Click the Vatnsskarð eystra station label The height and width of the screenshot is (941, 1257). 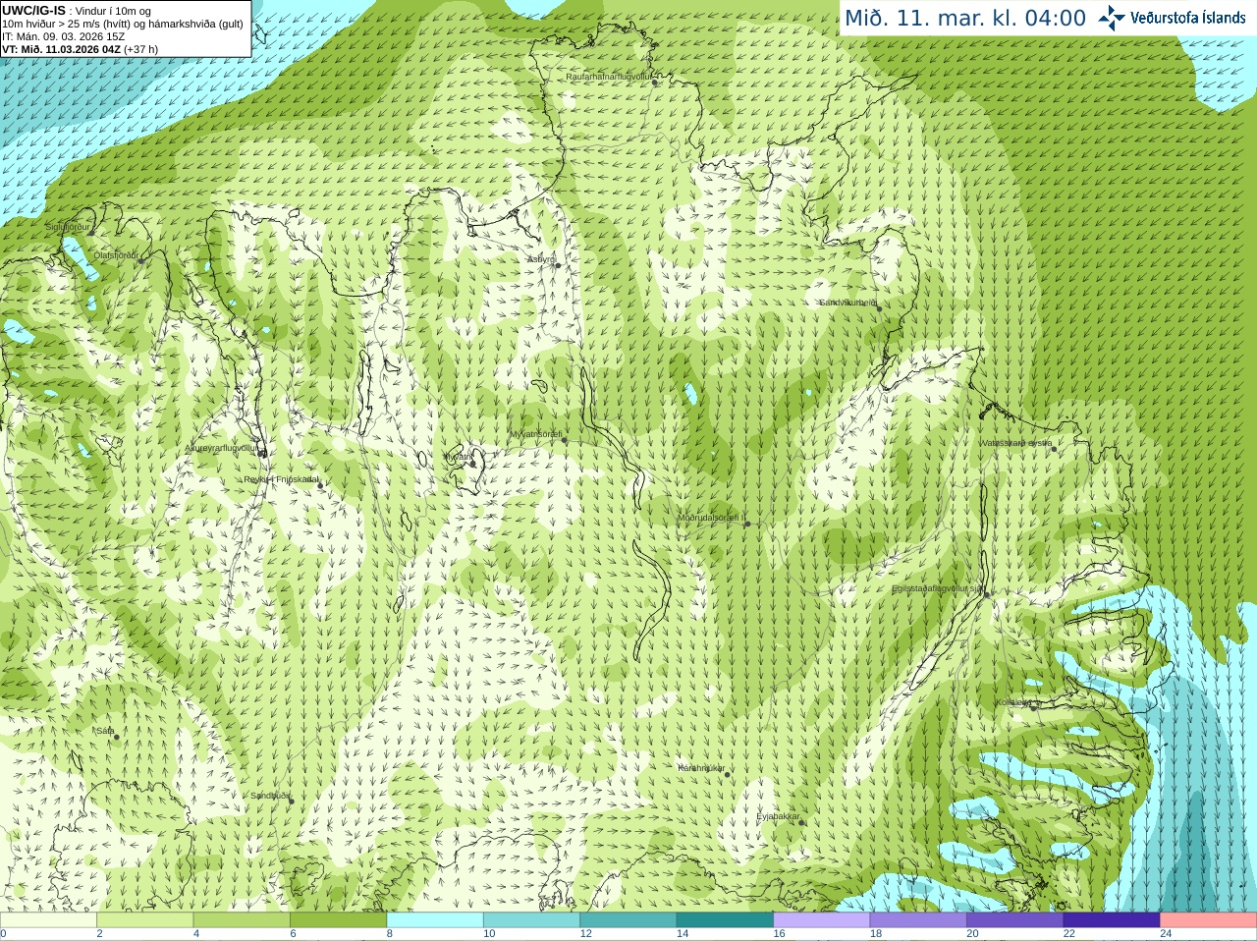point(1015,443)
